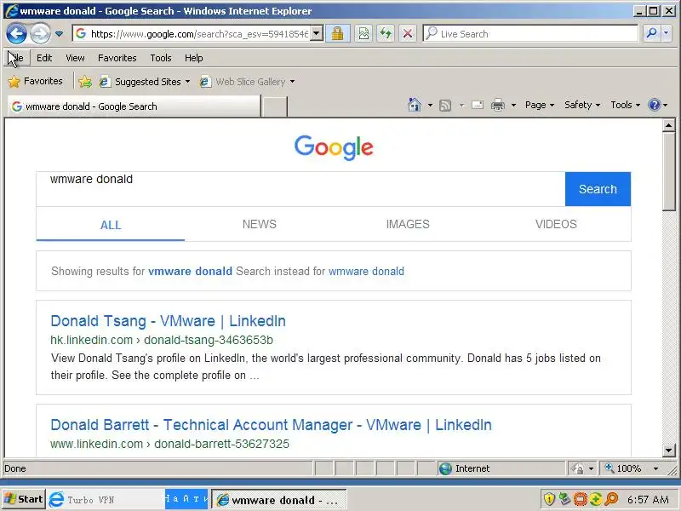This screenshot has height=511, width=681.
Task: Open a new blank tab
Action: click(275, 107)
